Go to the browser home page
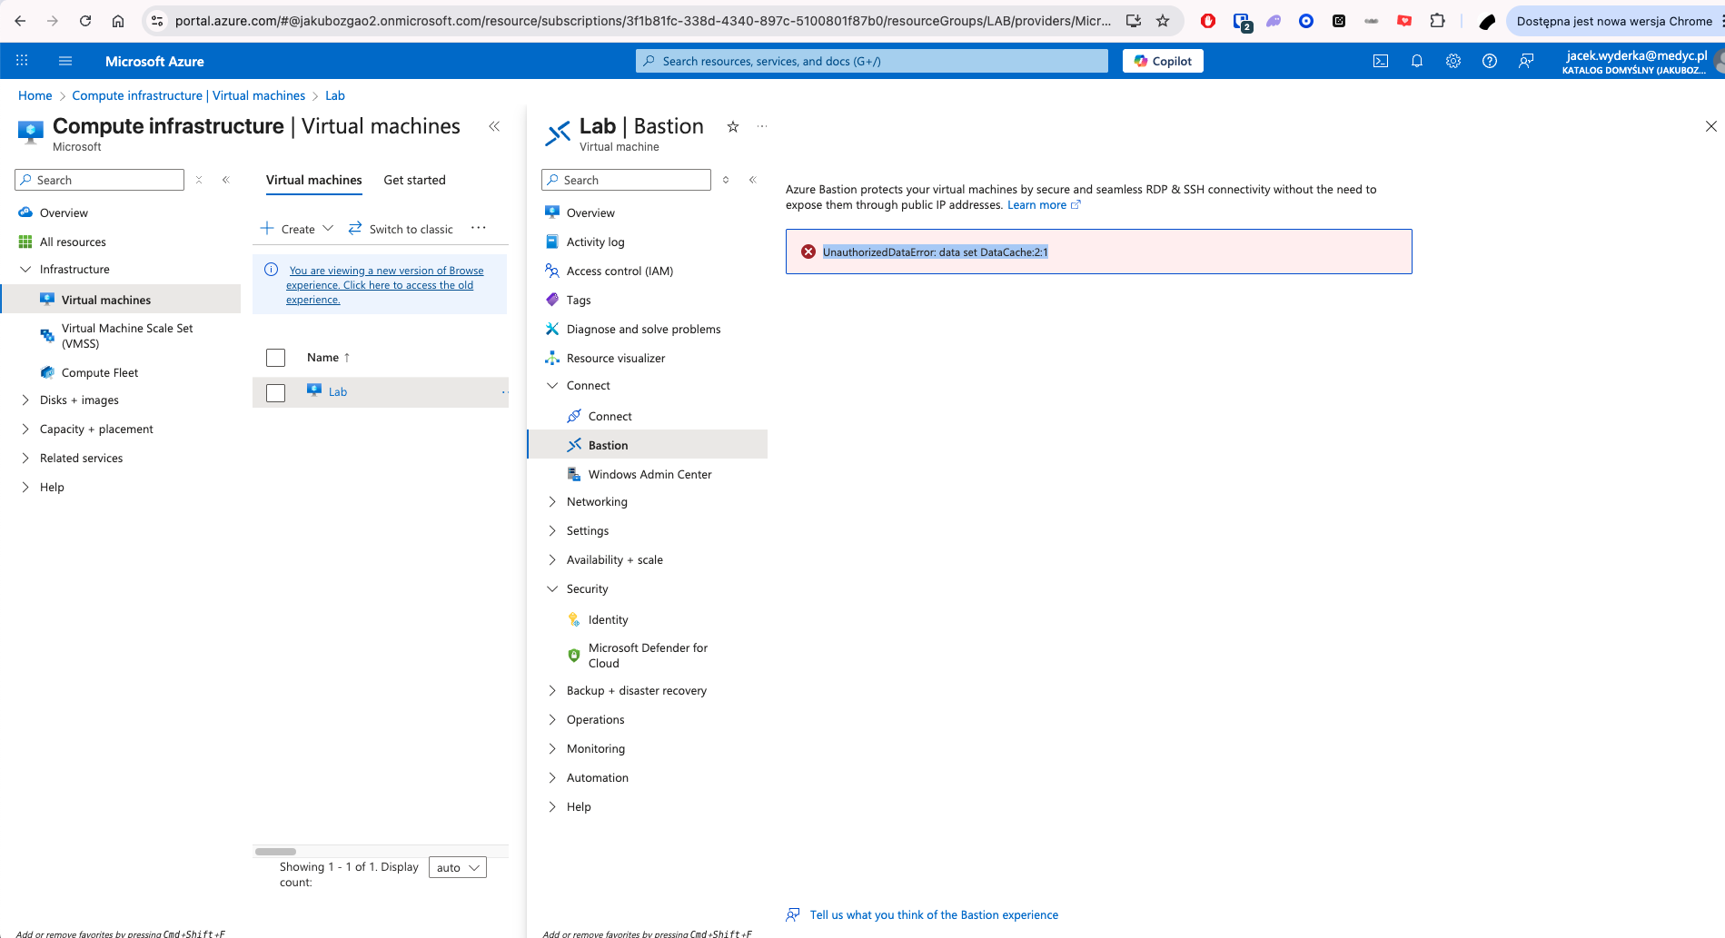 [x=118, y=21]
